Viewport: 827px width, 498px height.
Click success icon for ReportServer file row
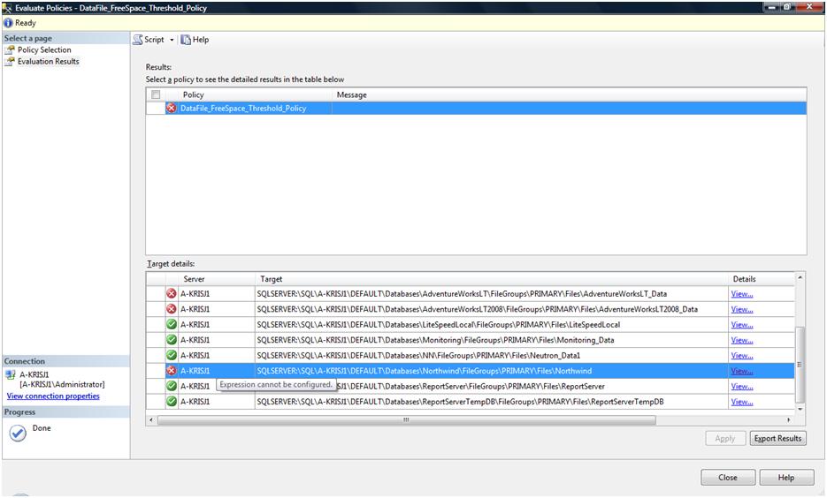(172, 386)
